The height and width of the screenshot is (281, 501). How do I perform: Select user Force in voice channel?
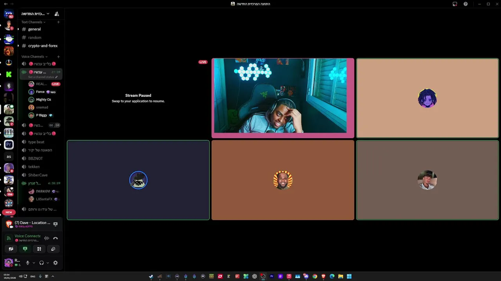pyautogui.click(x=44, y=92)
